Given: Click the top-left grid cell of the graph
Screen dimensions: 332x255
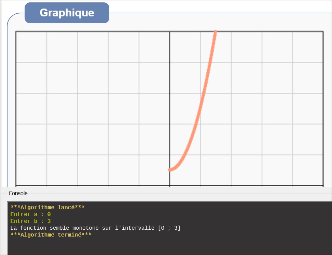Looking at the screenshot, I should (x=31, y=47).
